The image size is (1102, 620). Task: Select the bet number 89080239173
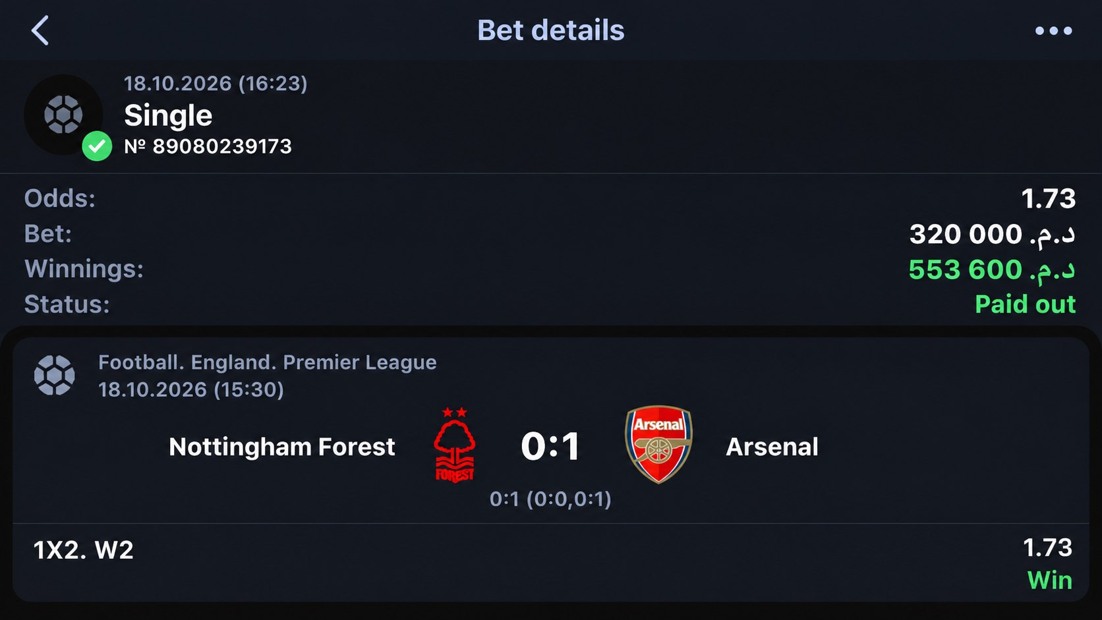[x=208, y=146]
